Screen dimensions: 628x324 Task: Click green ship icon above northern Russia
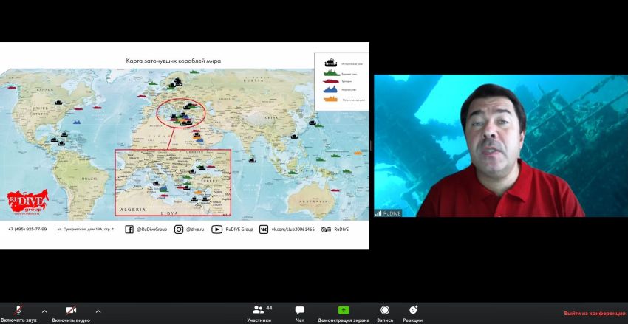pos(194,72)
